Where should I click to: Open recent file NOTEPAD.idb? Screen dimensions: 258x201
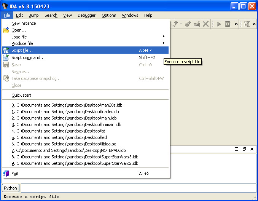point(85,150)
